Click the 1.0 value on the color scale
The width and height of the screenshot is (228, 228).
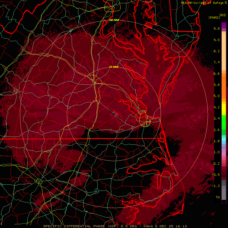[217, 152]
